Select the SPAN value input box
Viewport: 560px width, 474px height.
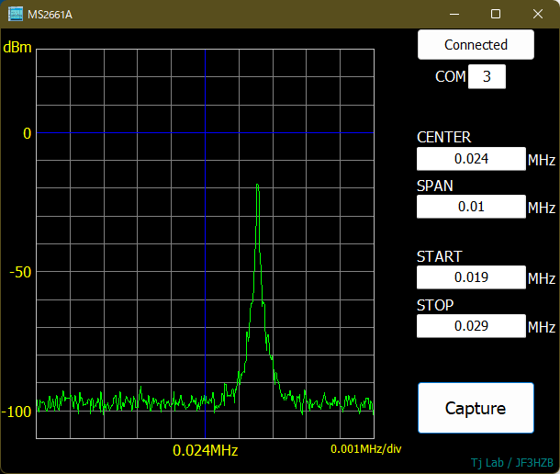tap(471, 207)
